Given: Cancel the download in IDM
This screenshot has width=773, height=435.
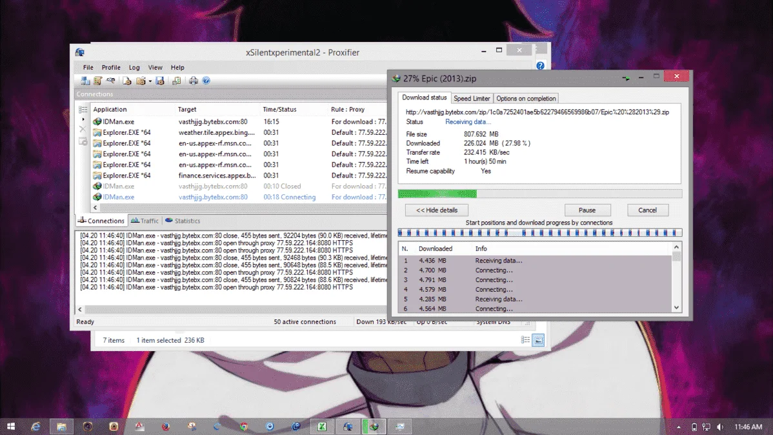Looking at the screenshot, I should pyautogui.click(x=647, y=210).
